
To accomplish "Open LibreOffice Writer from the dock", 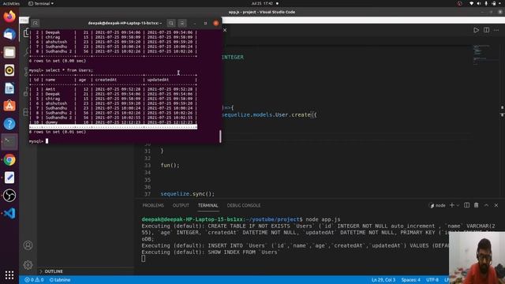I will click(9, 88).
